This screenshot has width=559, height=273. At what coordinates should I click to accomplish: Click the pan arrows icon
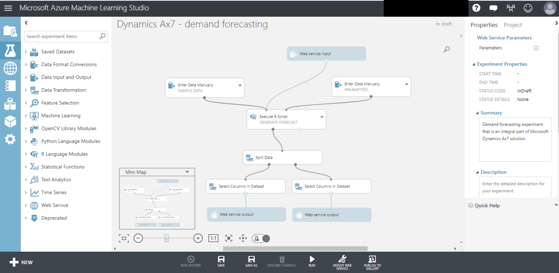pos(243,238)
